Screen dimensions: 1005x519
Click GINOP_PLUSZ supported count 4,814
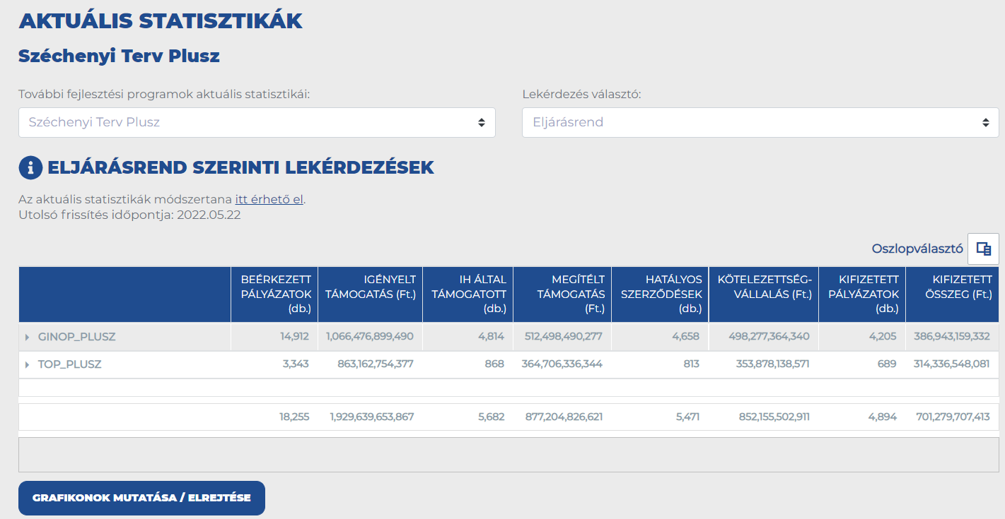[x=491, y=337]
